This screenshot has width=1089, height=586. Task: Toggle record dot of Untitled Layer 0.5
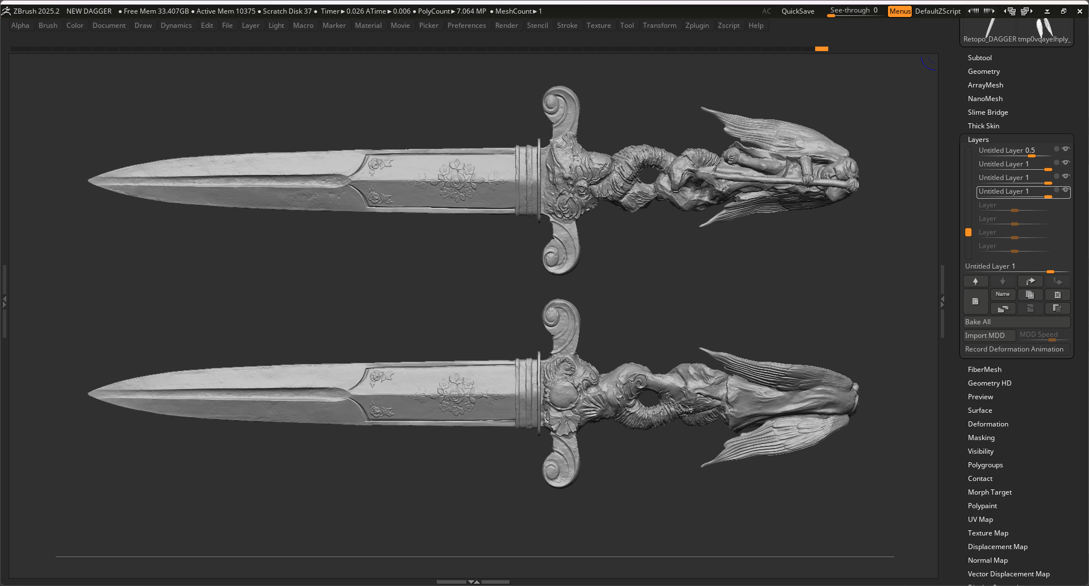(1057, 149)
